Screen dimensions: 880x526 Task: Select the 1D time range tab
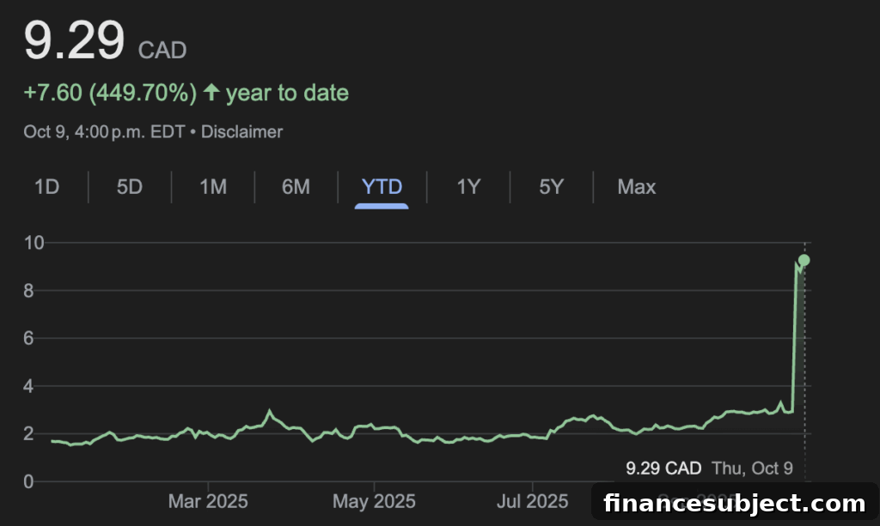pos(46,186)
